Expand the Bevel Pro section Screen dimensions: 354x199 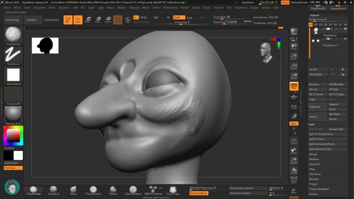[315, 164]
